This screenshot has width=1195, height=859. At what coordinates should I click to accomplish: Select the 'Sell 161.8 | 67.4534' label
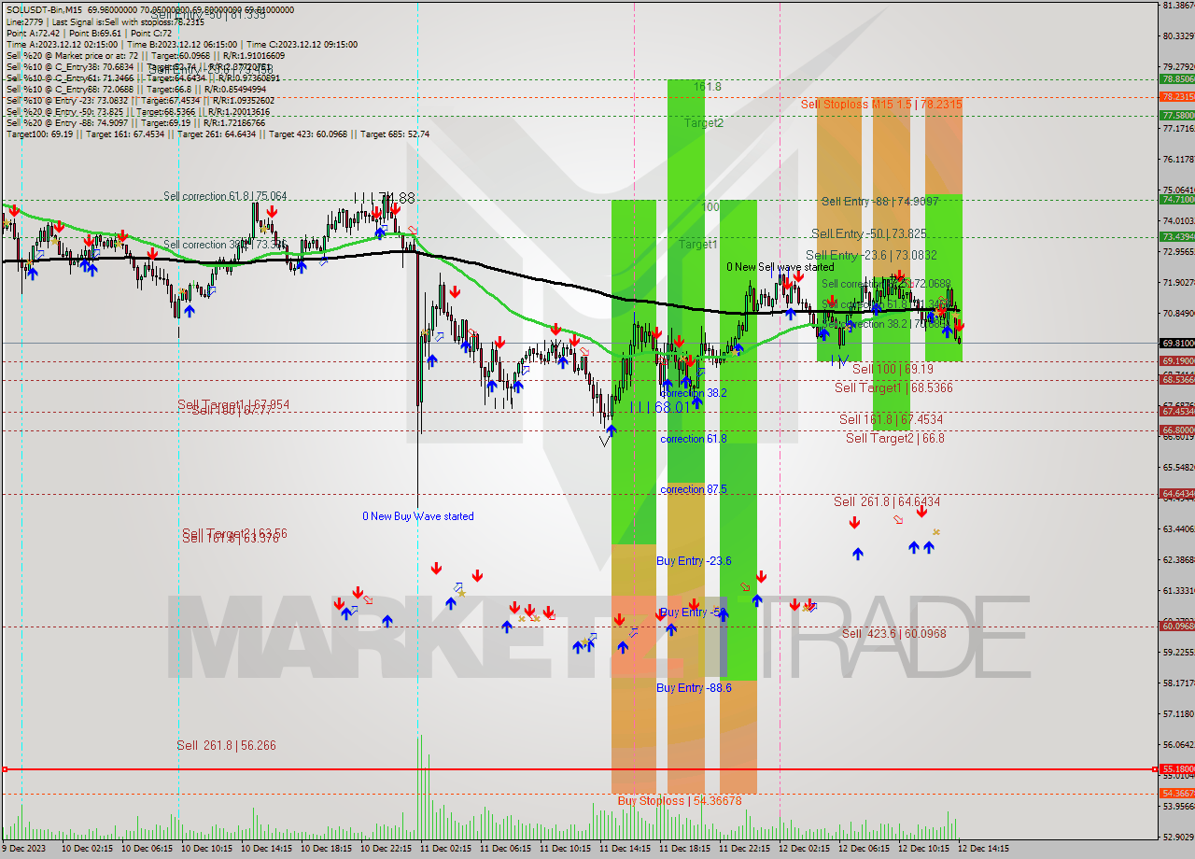(x=891, y=420)
